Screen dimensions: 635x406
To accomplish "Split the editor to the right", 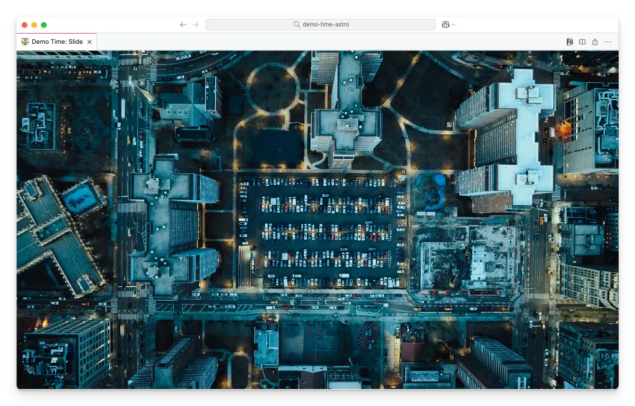I will [x=582, y=42].
